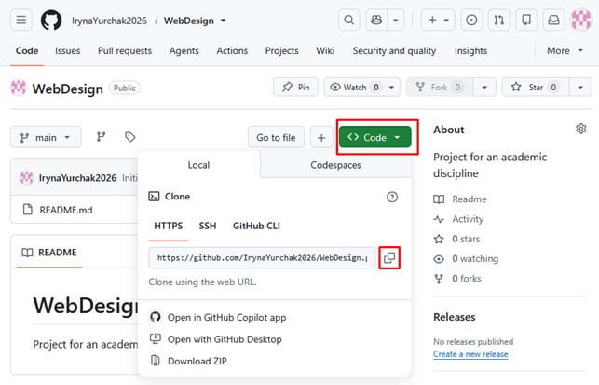Expand the Star lists dropdown arrow
This screenshot has width=599, height=385.
pos(580,88)
